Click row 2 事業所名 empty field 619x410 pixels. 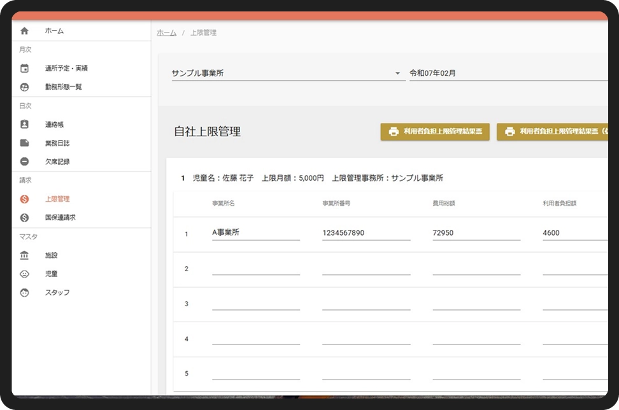tap(256, 268)
